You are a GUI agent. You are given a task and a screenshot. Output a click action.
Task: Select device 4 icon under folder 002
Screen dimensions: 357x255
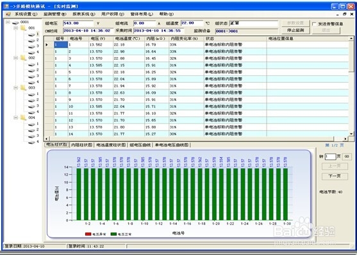[x=31, y=82]
